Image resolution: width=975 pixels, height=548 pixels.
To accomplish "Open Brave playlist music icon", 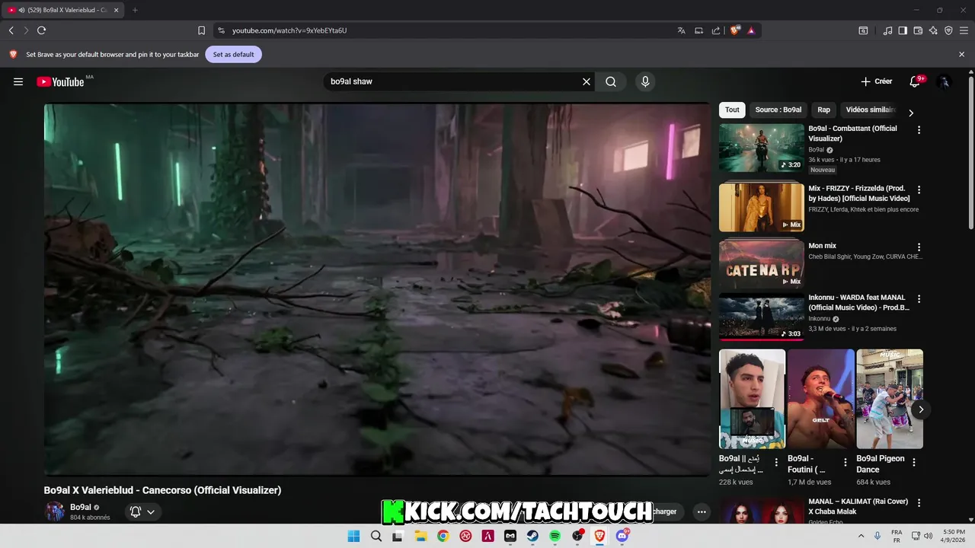I will [x=887, y=30].
